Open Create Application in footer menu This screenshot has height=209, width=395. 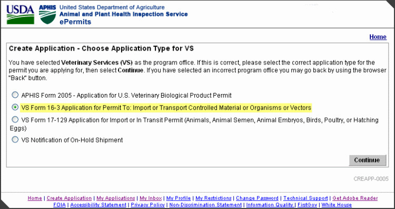(70, 198)
